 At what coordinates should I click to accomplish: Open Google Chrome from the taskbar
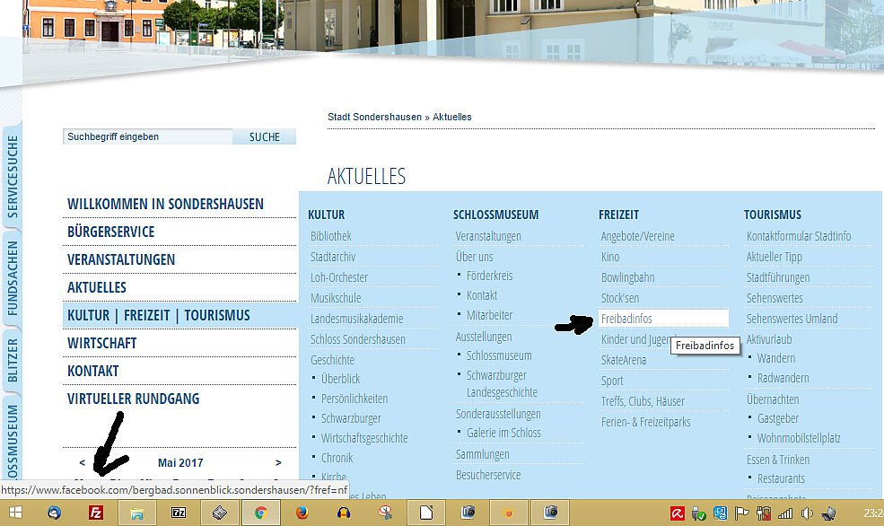260,513
